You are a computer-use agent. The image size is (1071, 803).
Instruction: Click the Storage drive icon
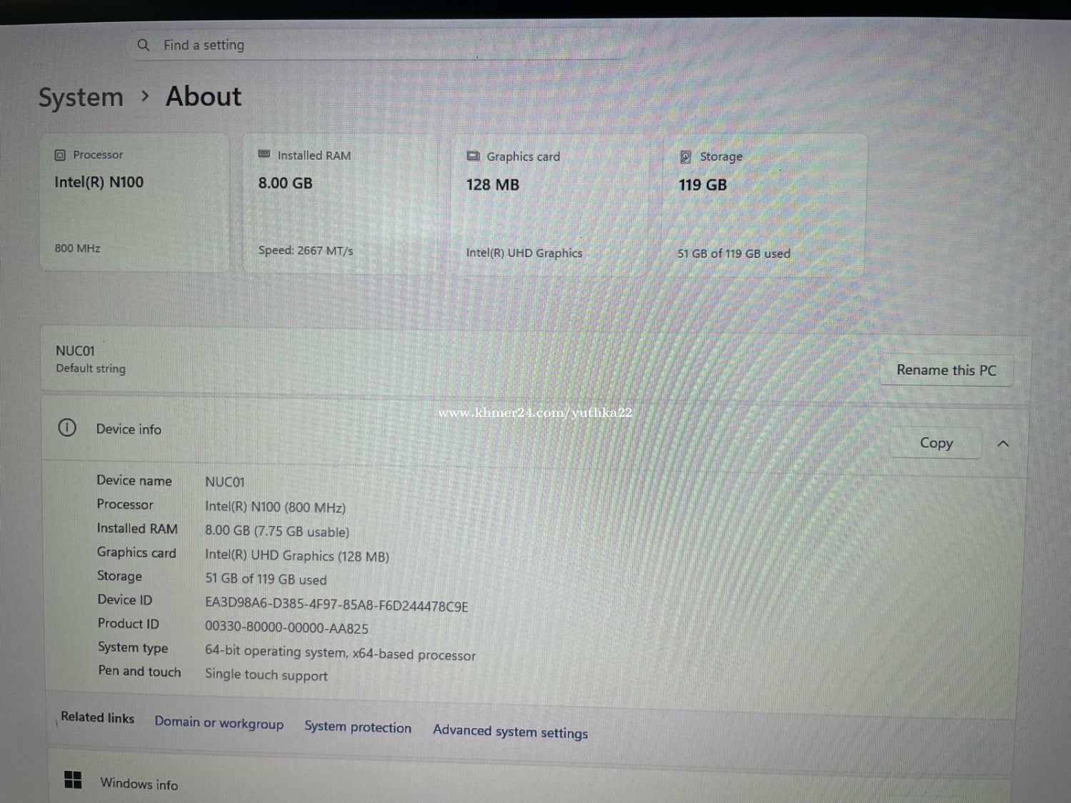(685, 157)
